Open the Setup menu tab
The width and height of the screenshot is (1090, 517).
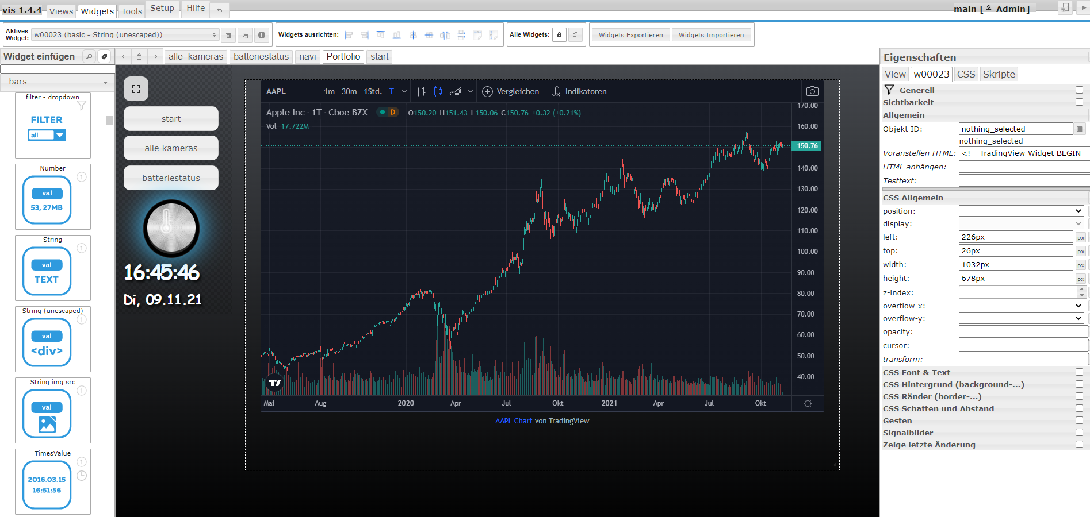tap(162, 8)
